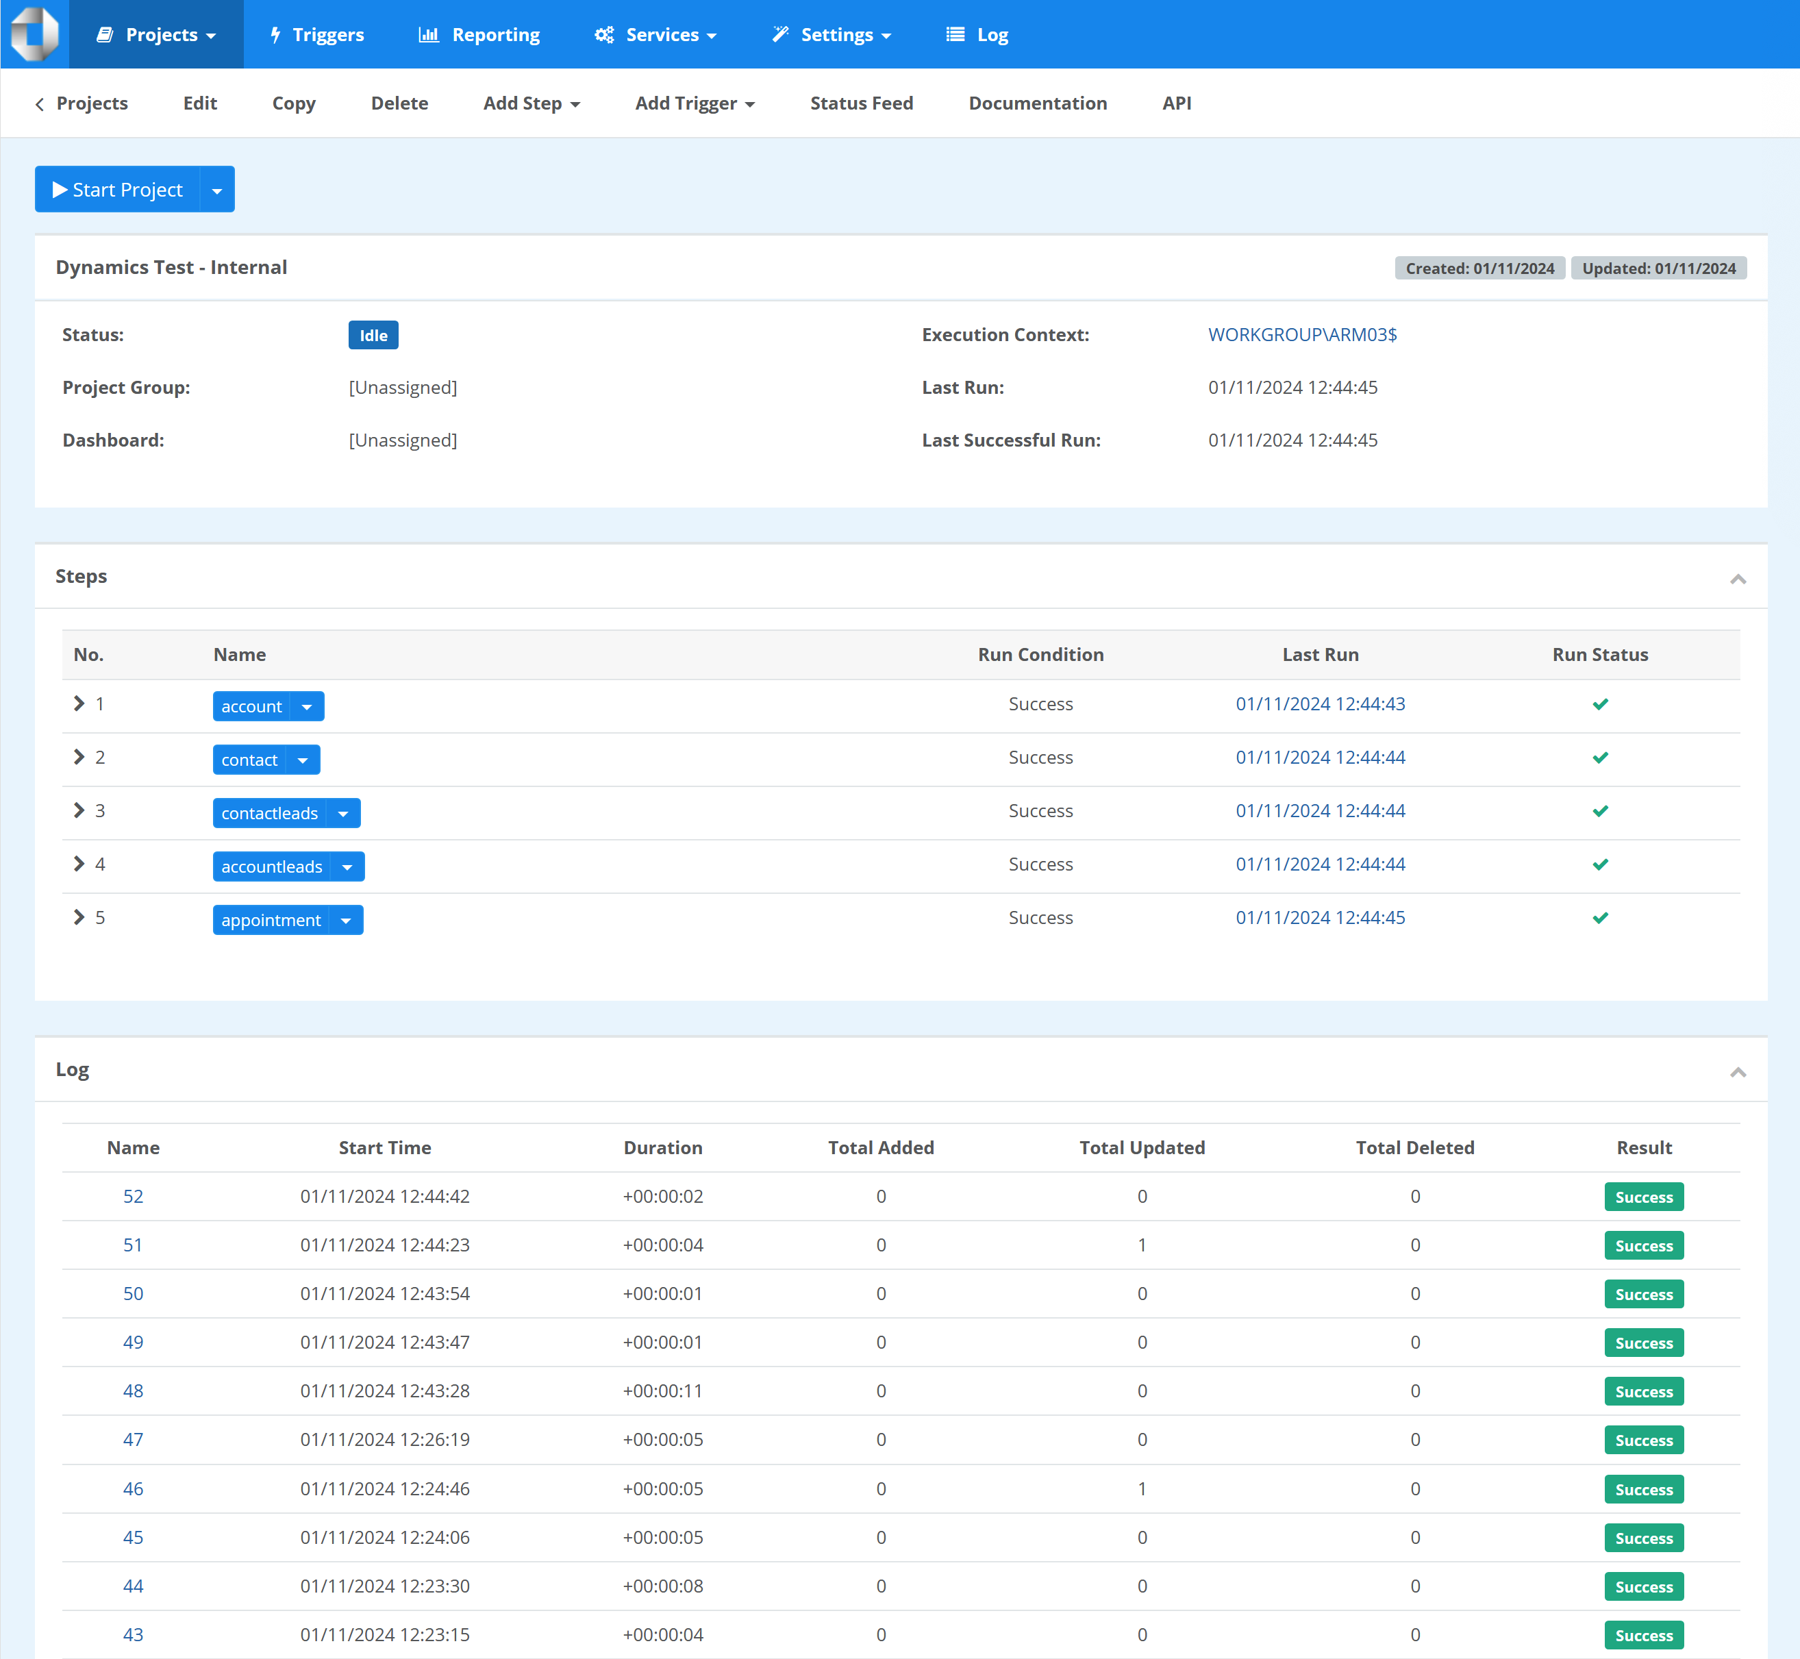This screenshot has width=1800, height=1659.
Task: Open last run 01/11/2024 12:44:45 step link
Action: [1320, 917]
